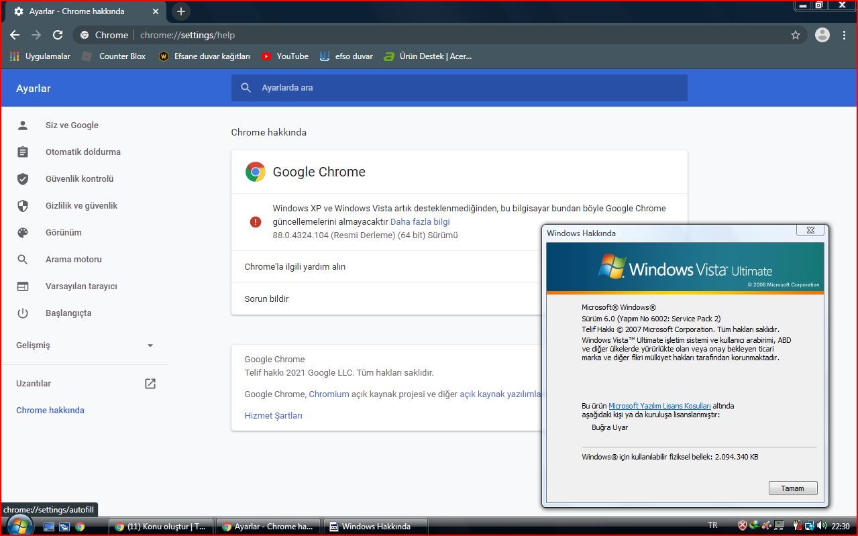Open the network connection tray icon

click(810, 525)
